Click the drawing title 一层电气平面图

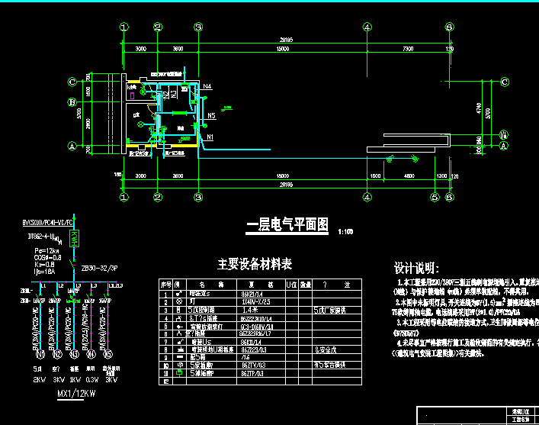coord(287,225)
